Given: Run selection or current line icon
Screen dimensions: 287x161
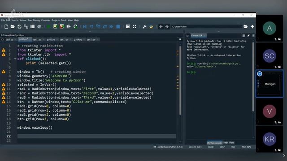Looking at the screenshot, I should point(69,27).
